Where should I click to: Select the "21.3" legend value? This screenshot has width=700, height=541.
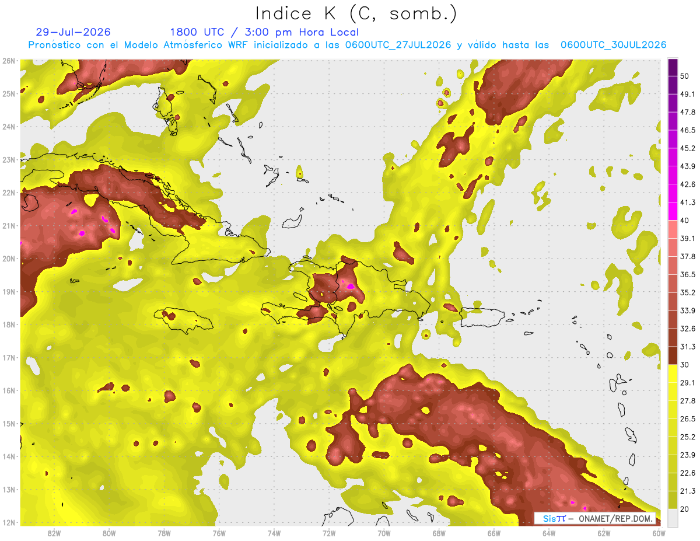point(688,491)
